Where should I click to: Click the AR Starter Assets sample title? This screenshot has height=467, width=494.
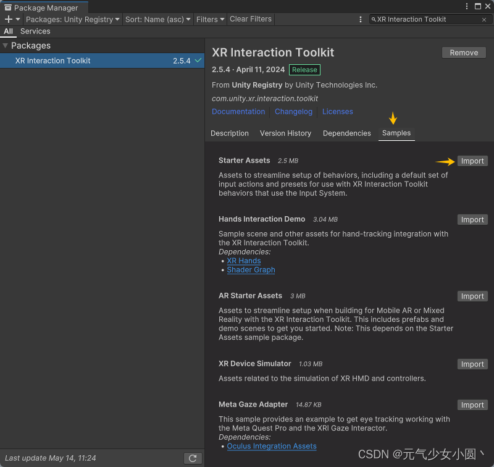pyautogui.click(x=250, y=295)
